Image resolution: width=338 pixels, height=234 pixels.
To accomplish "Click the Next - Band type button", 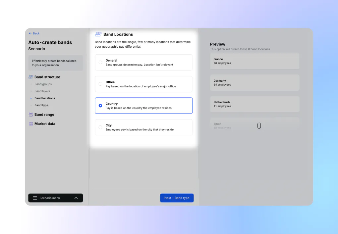I will [177, 198].
